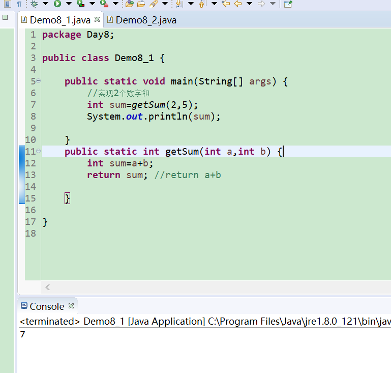Click the line number 7 in gutter
This screenshot has height=373, width=391.
(x=33, y=105)
